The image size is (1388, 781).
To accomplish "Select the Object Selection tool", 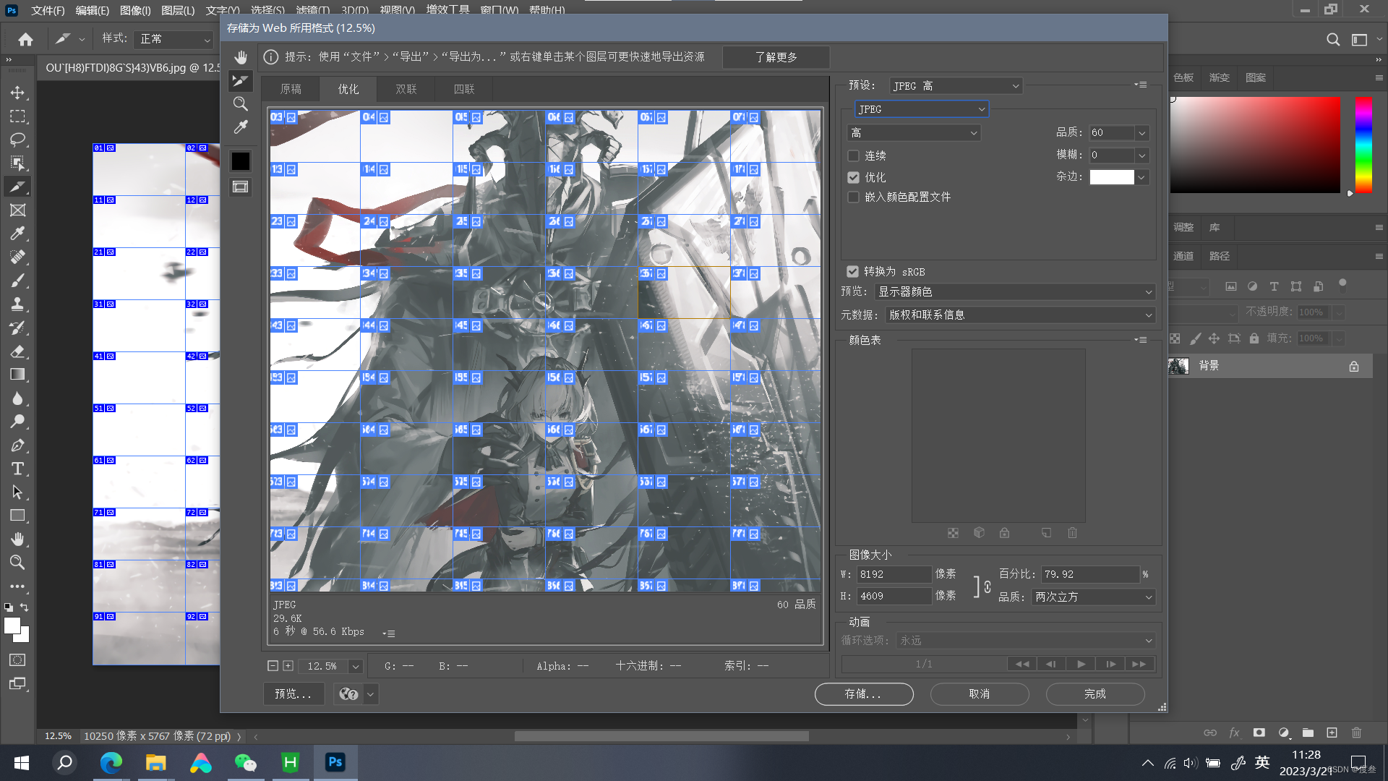I will pyautogui.click(x=17, y=163).
